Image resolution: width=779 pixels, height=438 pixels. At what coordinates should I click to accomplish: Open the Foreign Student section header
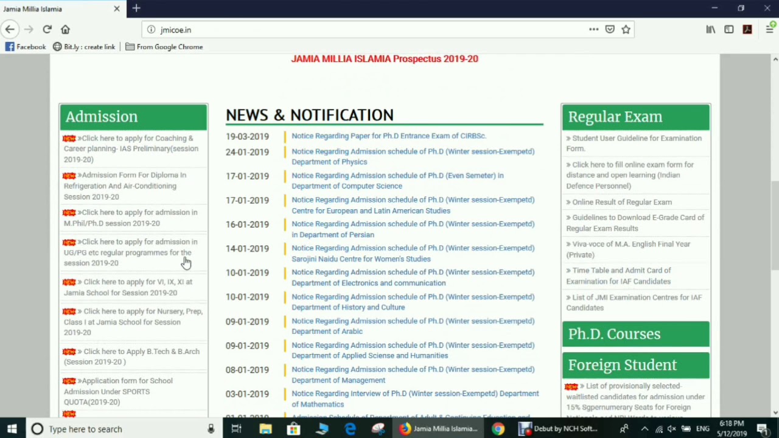point(635,365)
